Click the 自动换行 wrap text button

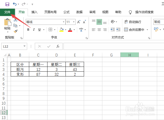point(133,22)
